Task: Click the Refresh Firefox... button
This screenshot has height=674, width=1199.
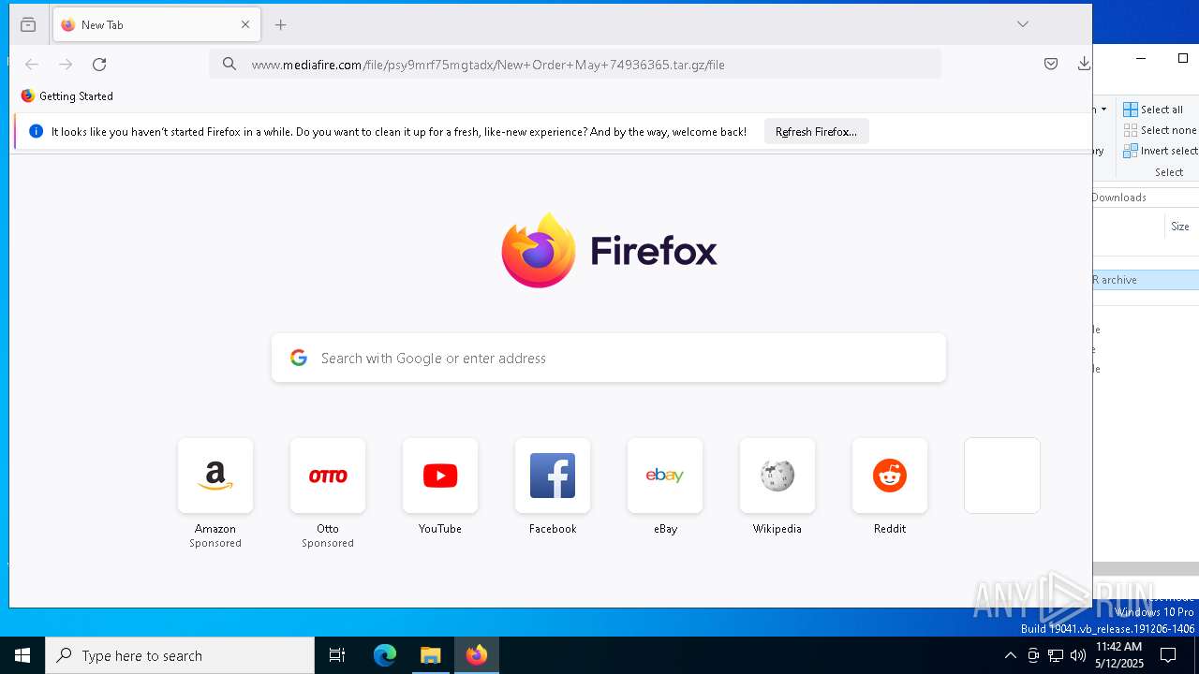Action: coord(816,132)
